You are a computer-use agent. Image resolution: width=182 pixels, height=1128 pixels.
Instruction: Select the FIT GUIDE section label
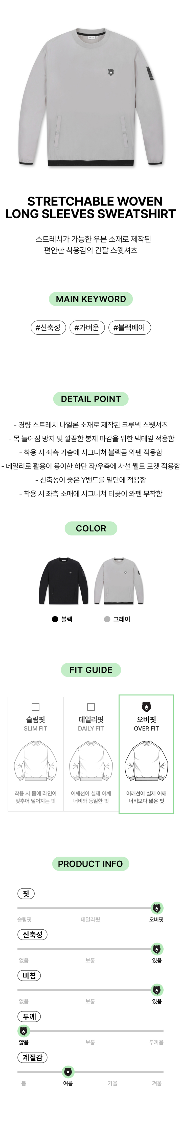point(91,670)
